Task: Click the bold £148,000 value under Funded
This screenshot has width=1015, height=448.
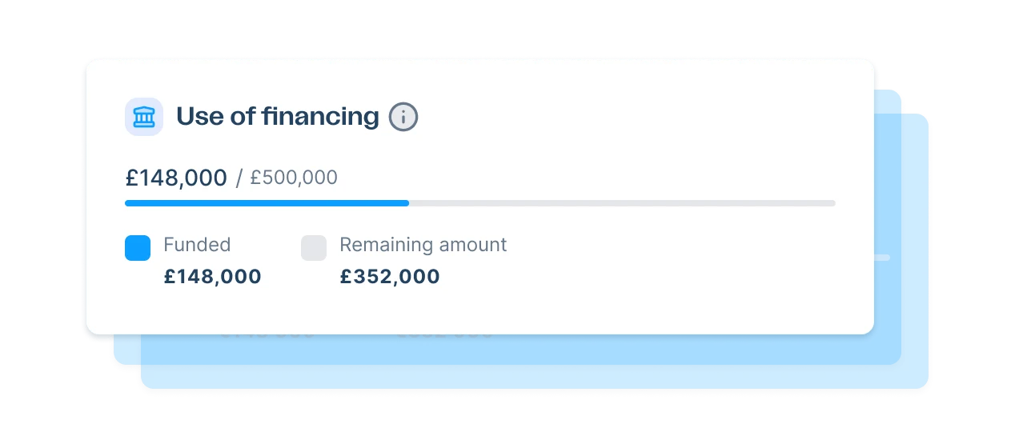Action: (212, 277)
